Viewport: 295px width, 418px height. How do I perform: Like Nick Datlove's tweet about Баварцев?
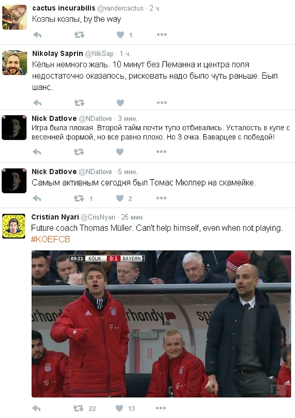point(120,152)
